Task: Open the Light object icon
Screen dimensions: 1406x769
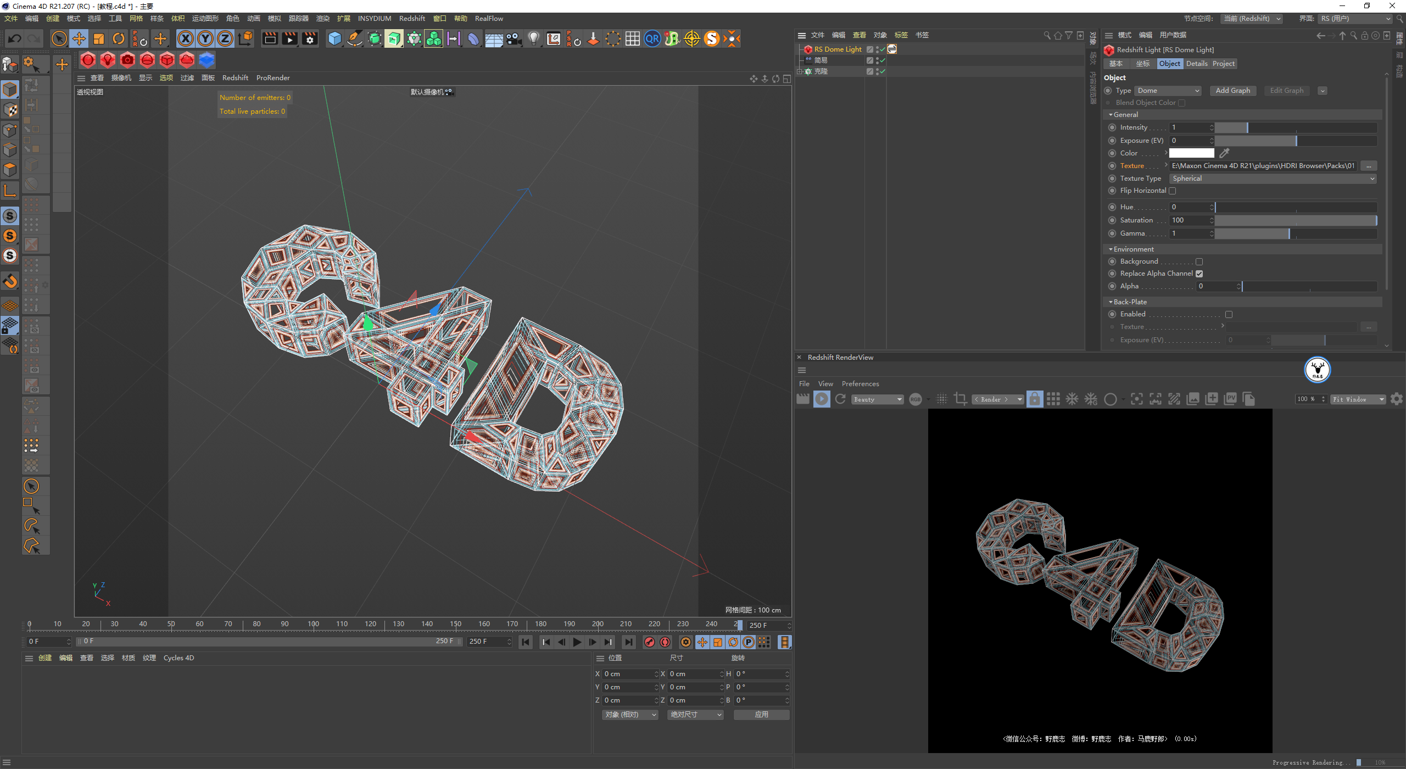Action: pyautogui.click(x=533, y=39)
